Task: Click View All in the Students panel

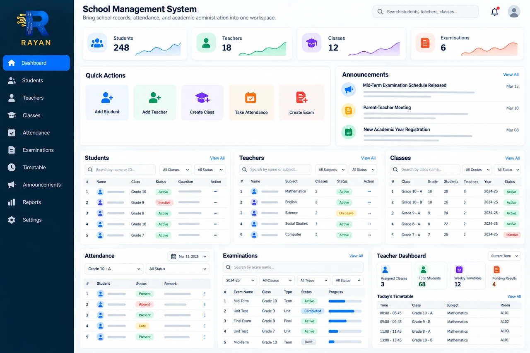Action: (217, 158)
